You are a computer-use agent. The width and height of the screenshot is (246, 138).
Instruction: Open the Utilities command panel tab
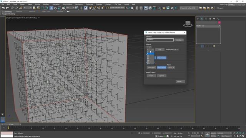coord(218,19)
